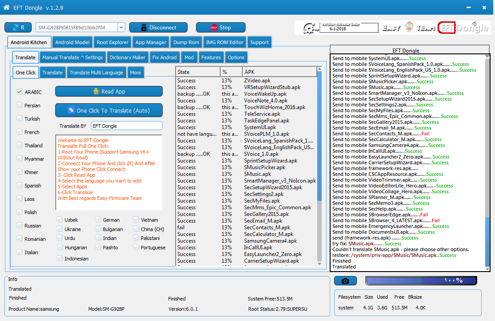Select the TouchWizHome_2016.apk row
Viewport: 495px width, 321px height.
point(246,107)
